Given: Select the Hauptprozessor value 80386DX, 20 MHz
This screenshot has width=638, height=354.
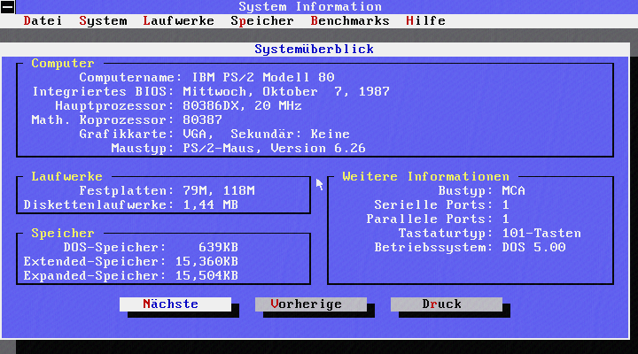Looking at the screenshot, I should click(242, 105).
